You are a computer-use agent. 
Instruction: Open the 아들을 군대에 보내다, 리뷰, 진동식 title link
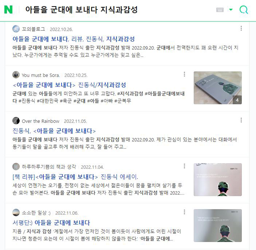point(73,39)
